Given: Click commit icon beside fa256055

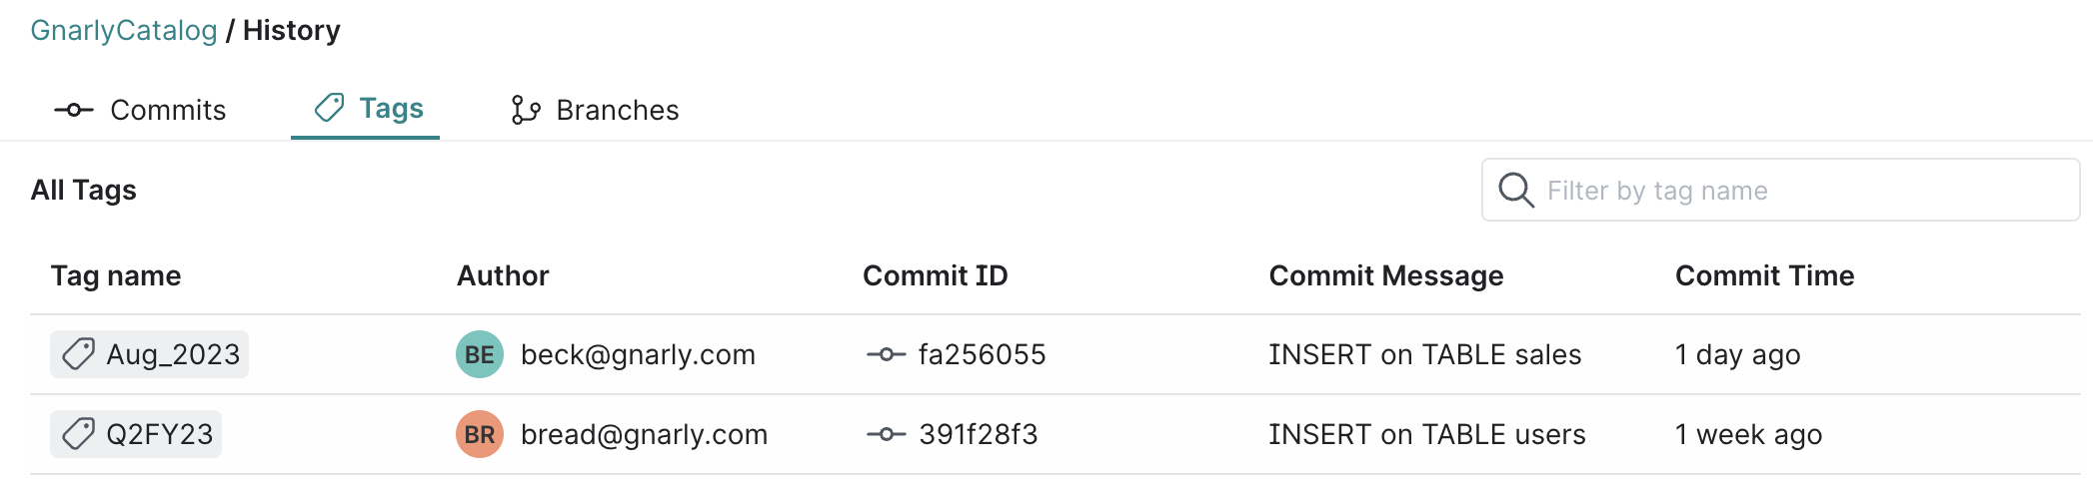Looking at the screenshot, I should pos(886,354).
